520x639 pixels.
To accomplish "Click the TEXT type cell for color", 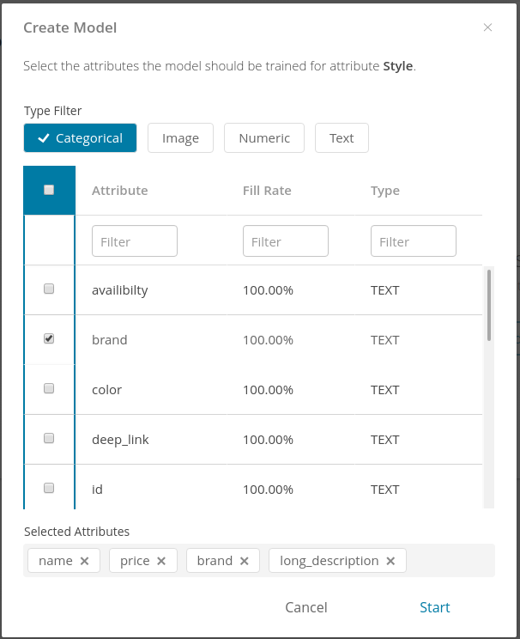I will 384,390.
